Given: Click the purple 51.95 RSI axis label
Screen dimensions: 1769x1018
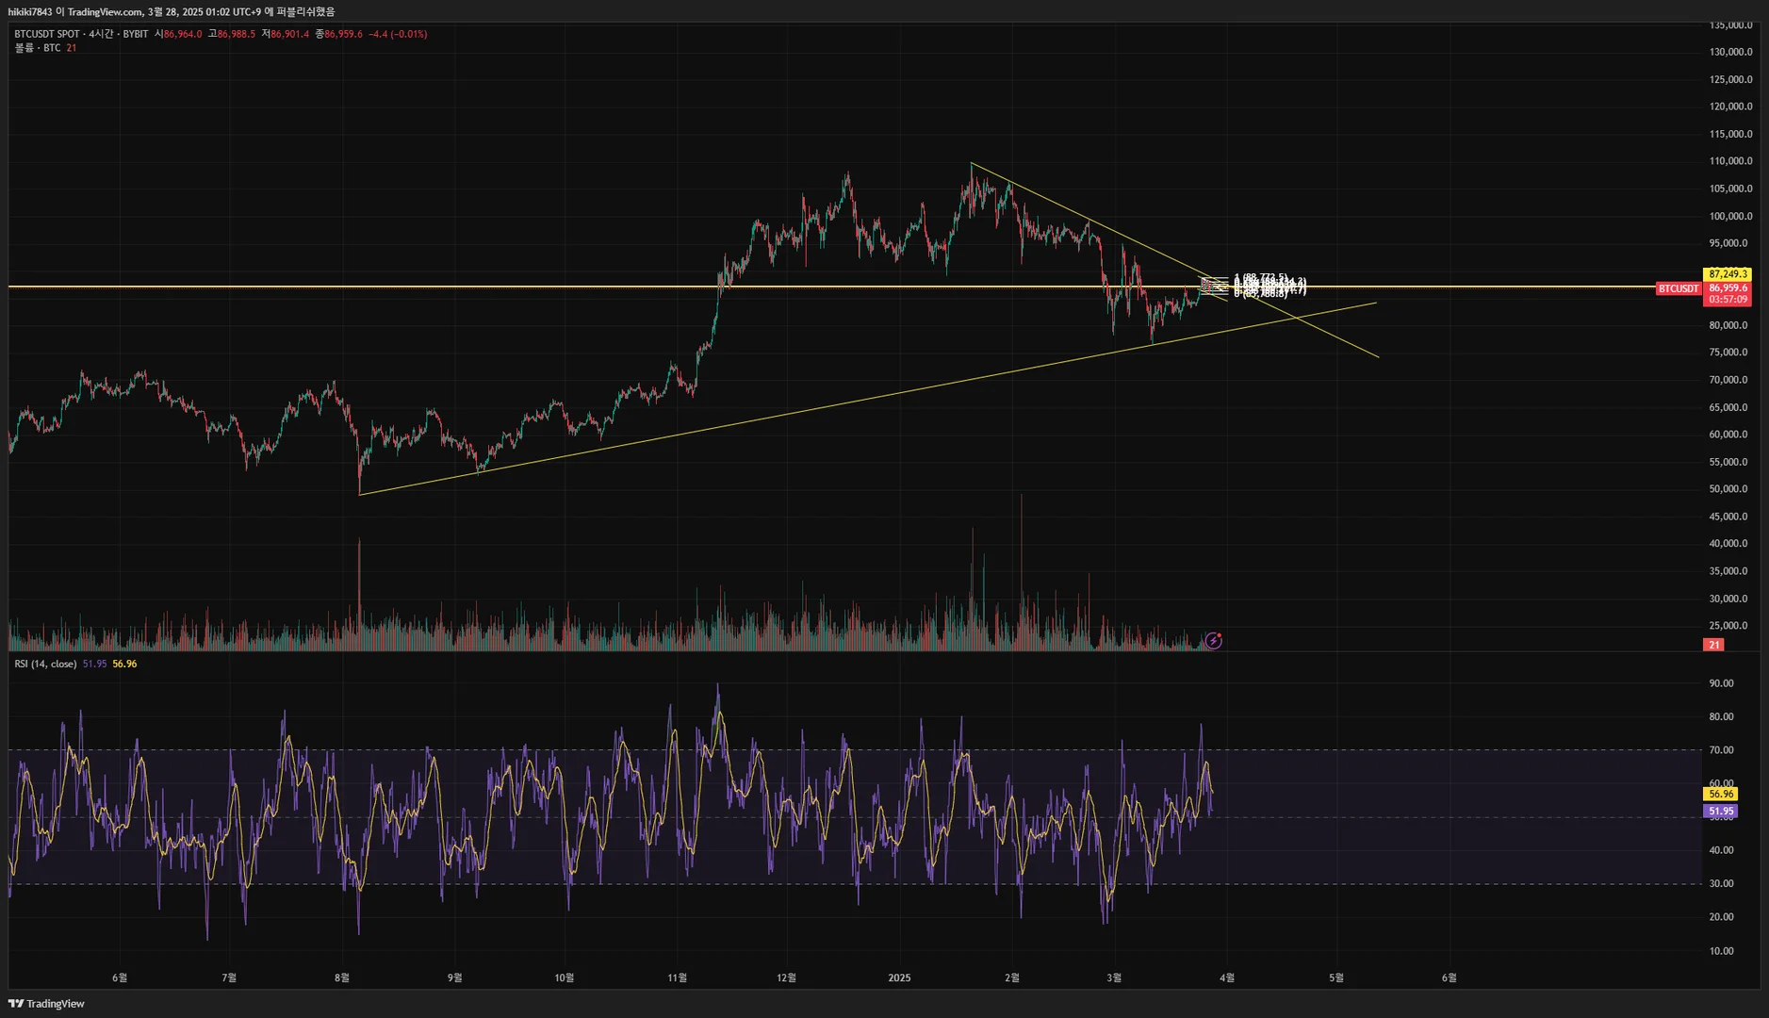Looking at the screenshot, I should 1721,811.
